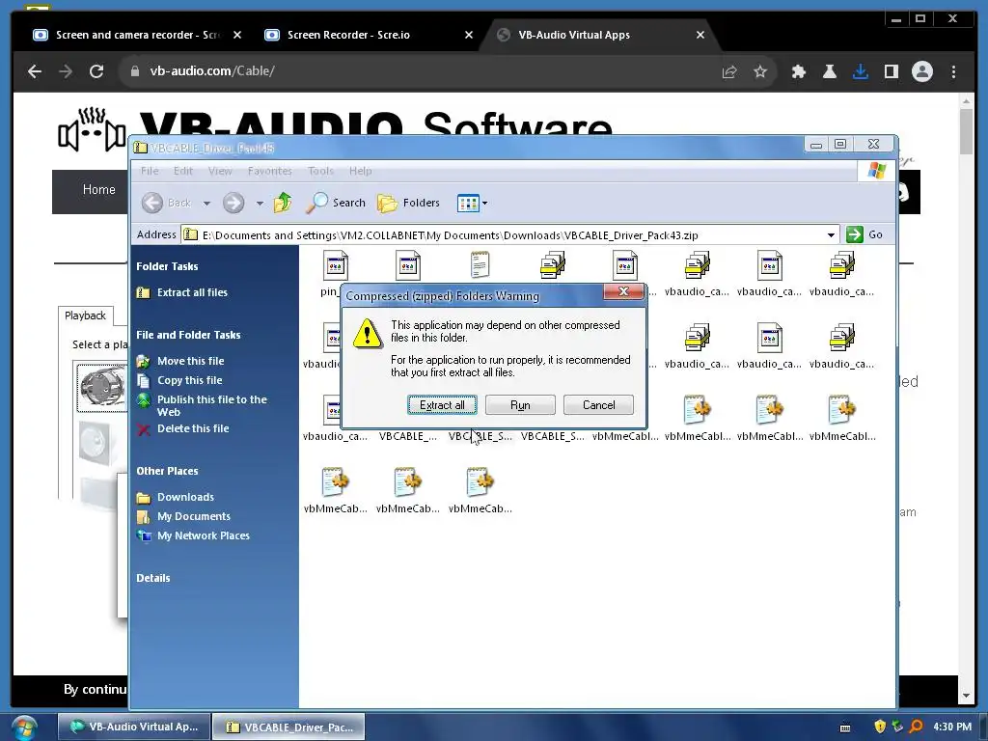Cancel the Compressed Folders Warning dialog
Screen dimensions: 988x741
(x=598, y=405)
